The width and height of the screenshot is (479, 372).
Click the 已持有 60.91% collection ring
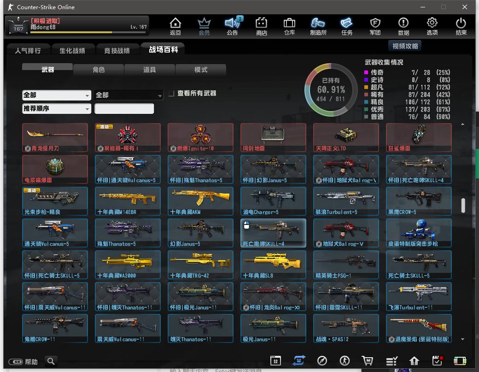tap(331, 90)
